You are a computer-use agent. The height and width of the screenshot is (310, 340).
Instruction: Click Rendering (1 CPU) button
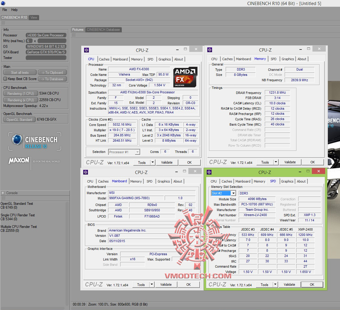point(21,93)
